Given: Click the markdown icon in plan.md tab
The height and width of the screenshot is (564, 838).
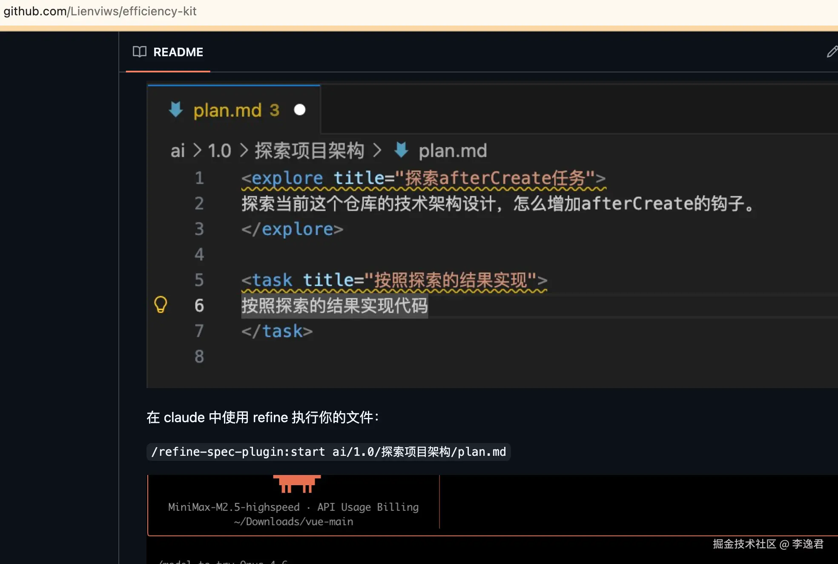Looking at the screenshot, I should click(175, 109).
